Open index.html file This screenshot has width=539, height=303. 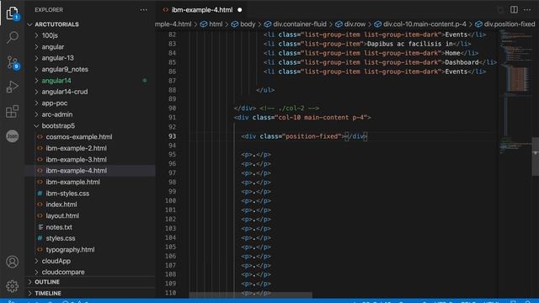pos(61,205)
